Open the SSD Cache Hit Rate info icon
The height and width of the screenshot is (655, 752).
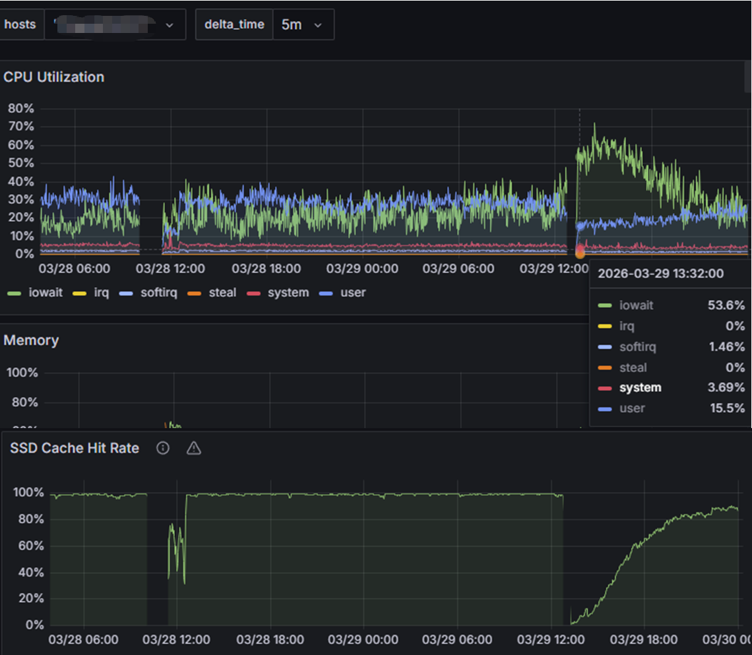[x=163, y=448]
